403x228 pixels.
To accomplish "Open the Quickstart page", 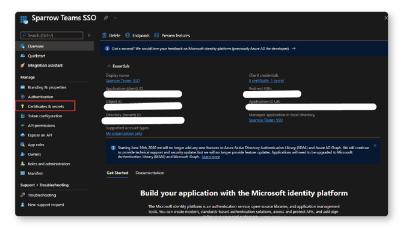I will click(37, 56).
